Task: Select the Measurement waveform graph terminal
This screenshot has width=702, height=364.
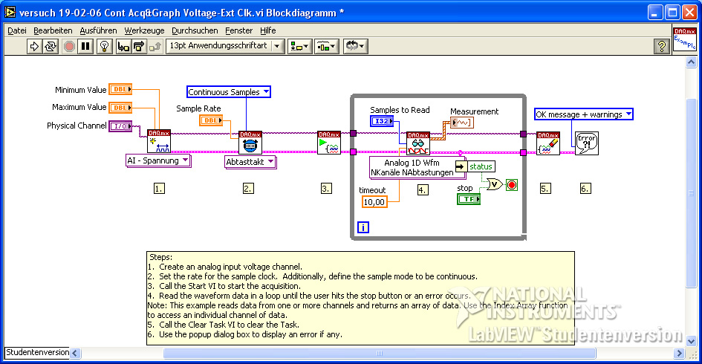Action: click(x=461, y=123)
